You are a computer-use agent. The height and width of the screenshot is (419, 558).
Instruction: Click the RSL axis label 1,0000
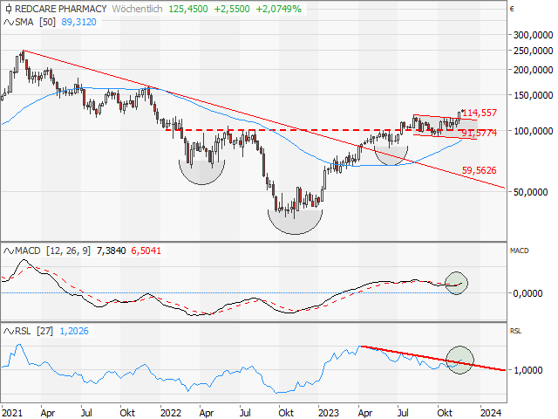[527, 370]
